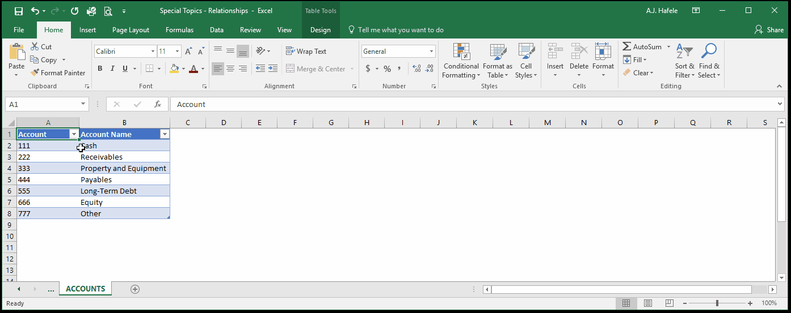Viewport: 791px width, 313px height.
Task: Click the Copy button
Action: point(44,60)
